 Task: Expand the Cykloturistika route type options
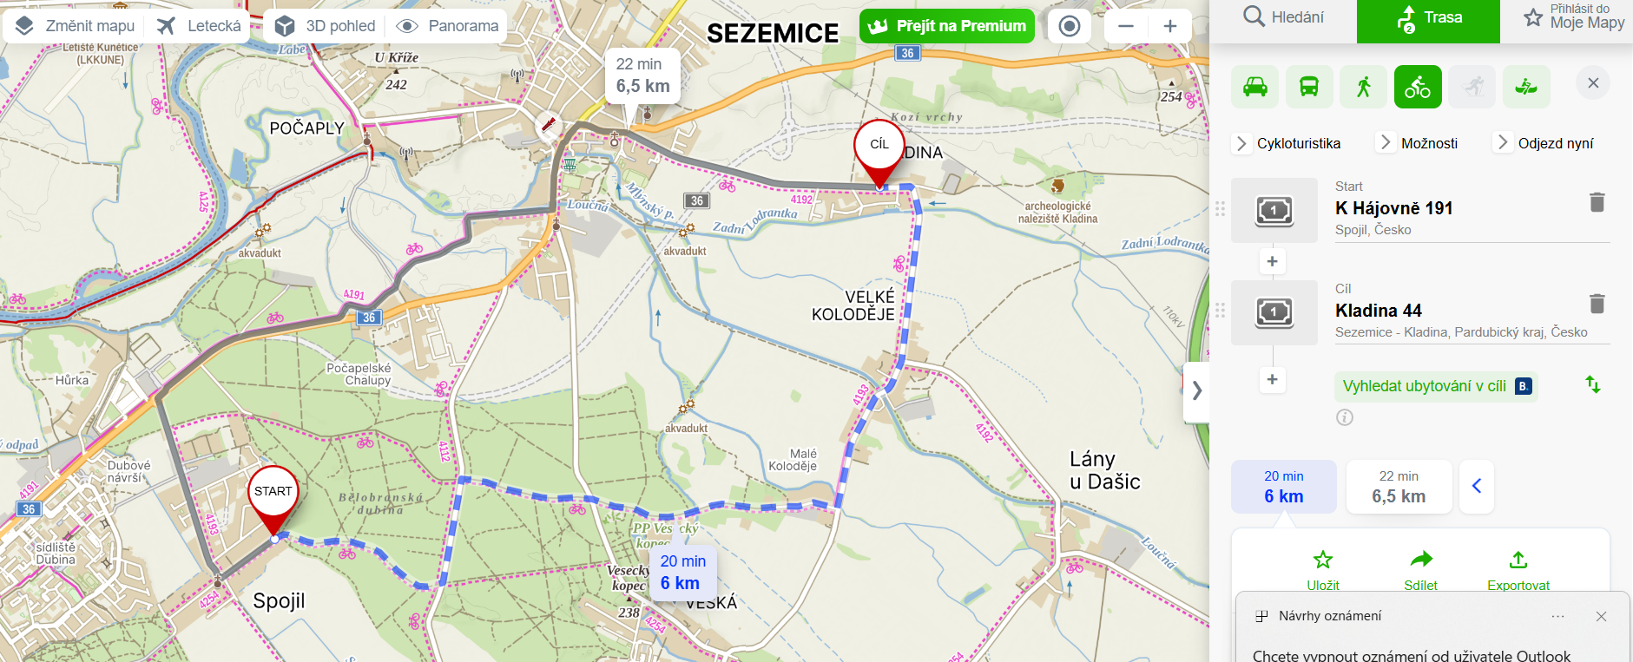point(1287,143)
